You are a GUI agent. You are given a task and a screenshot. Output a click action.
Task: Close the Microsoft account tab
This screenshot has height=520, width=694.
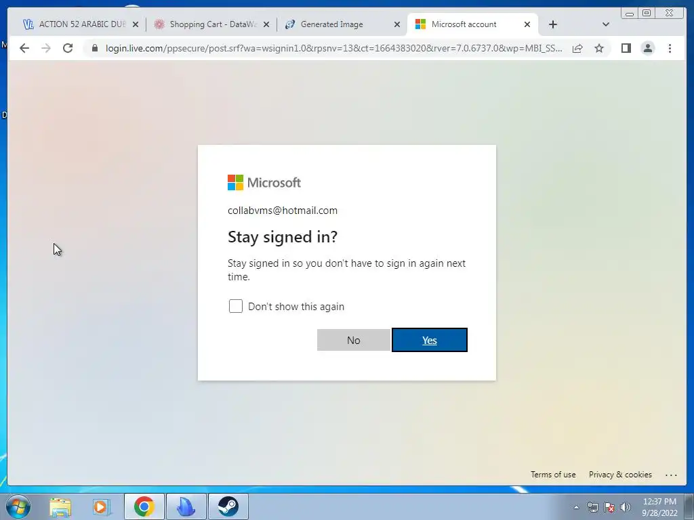click(x=527, y=24)
